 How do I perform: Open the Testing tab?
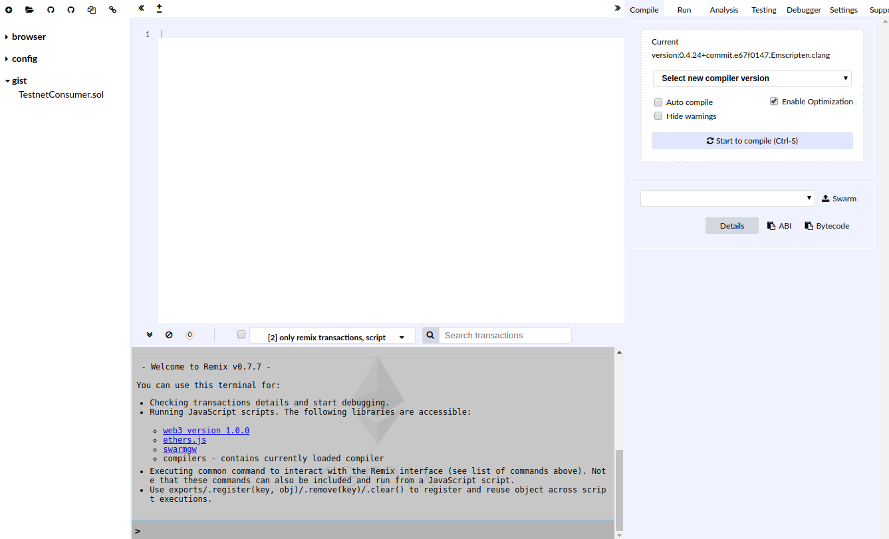764,10
